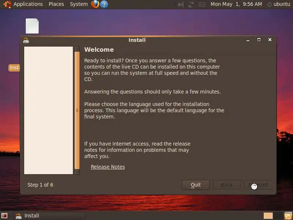Open the Help icon in the panel
The image size is (293, 220).
(x=104, y=4)
